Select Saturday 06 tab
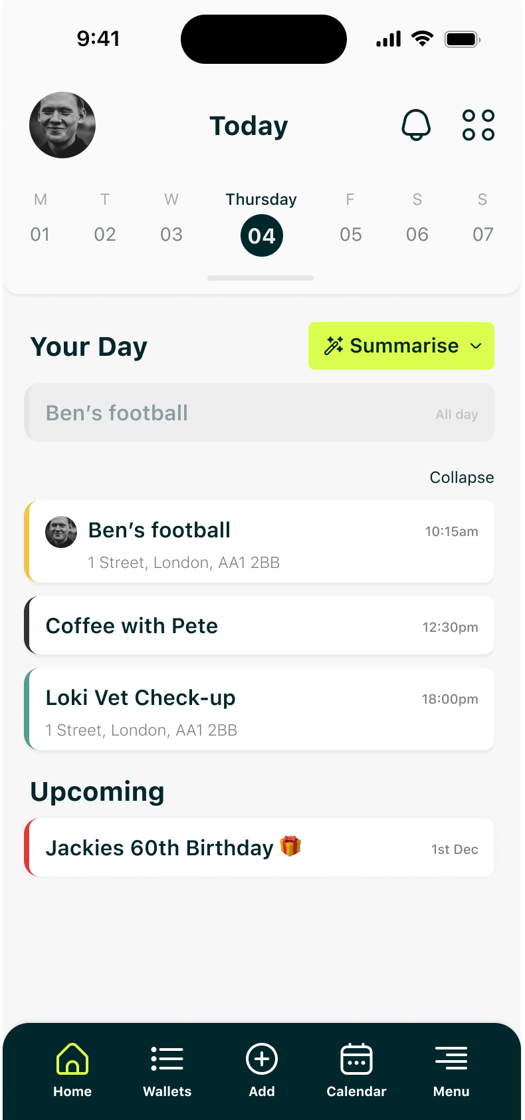Screen dimensions: 525x1120 417,234
